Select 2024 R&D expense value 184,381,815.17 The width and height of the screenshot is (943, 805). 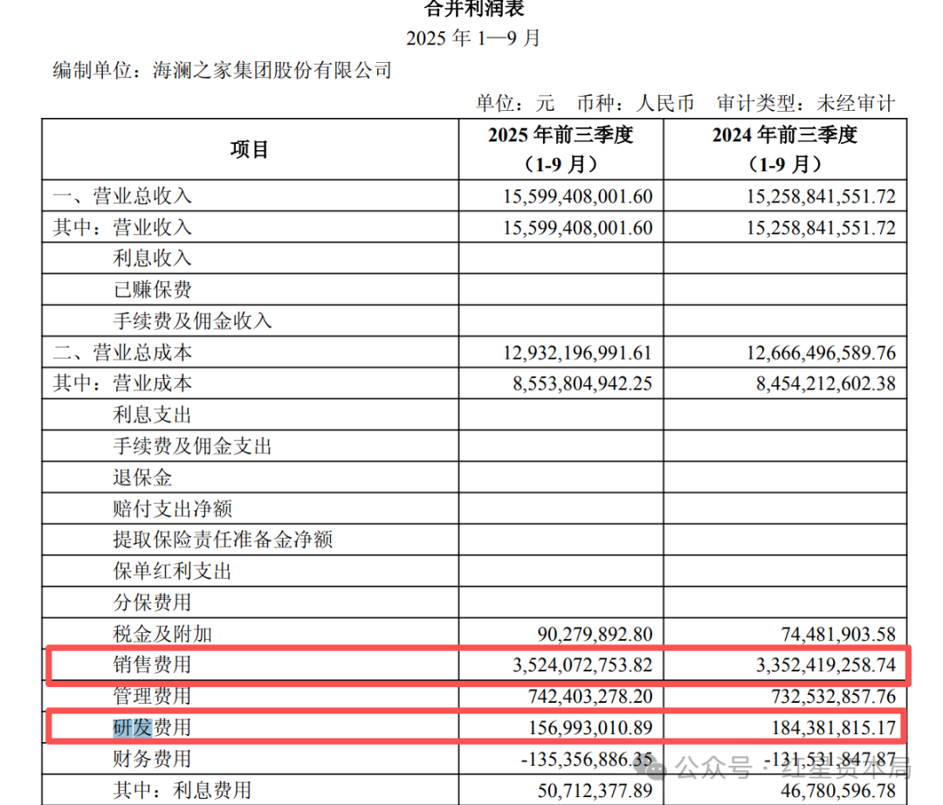(834, 728)
